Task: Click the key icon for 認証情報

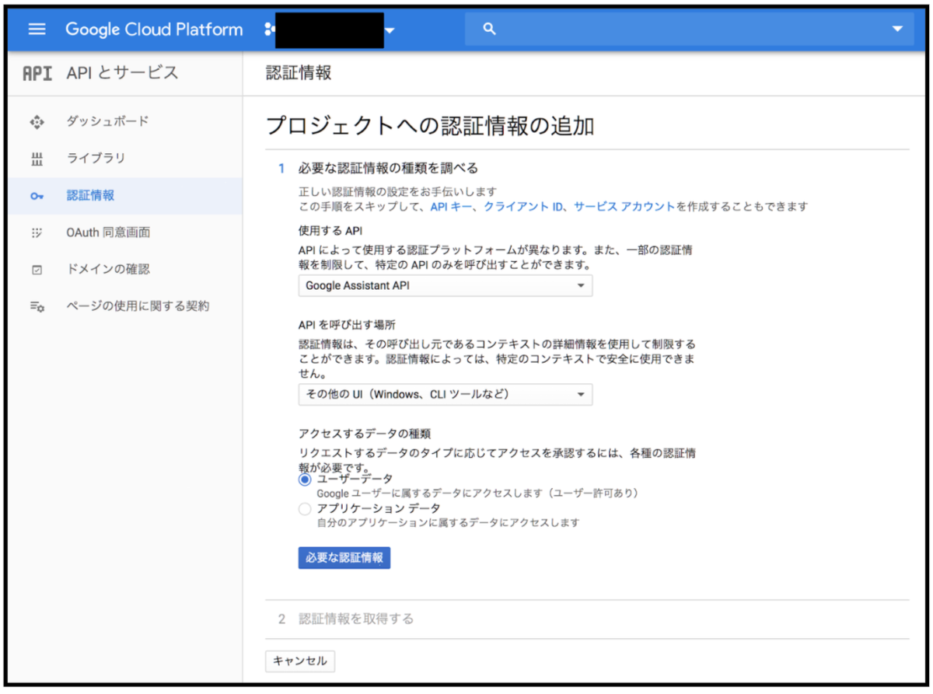Action: [x=37, y=197]
